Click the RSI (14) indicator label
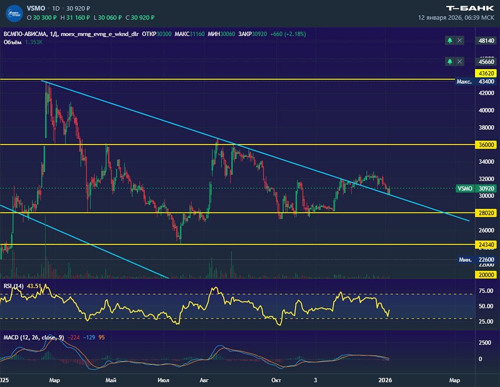Screen dimensions: 500x387 click(x=13, y=286)
